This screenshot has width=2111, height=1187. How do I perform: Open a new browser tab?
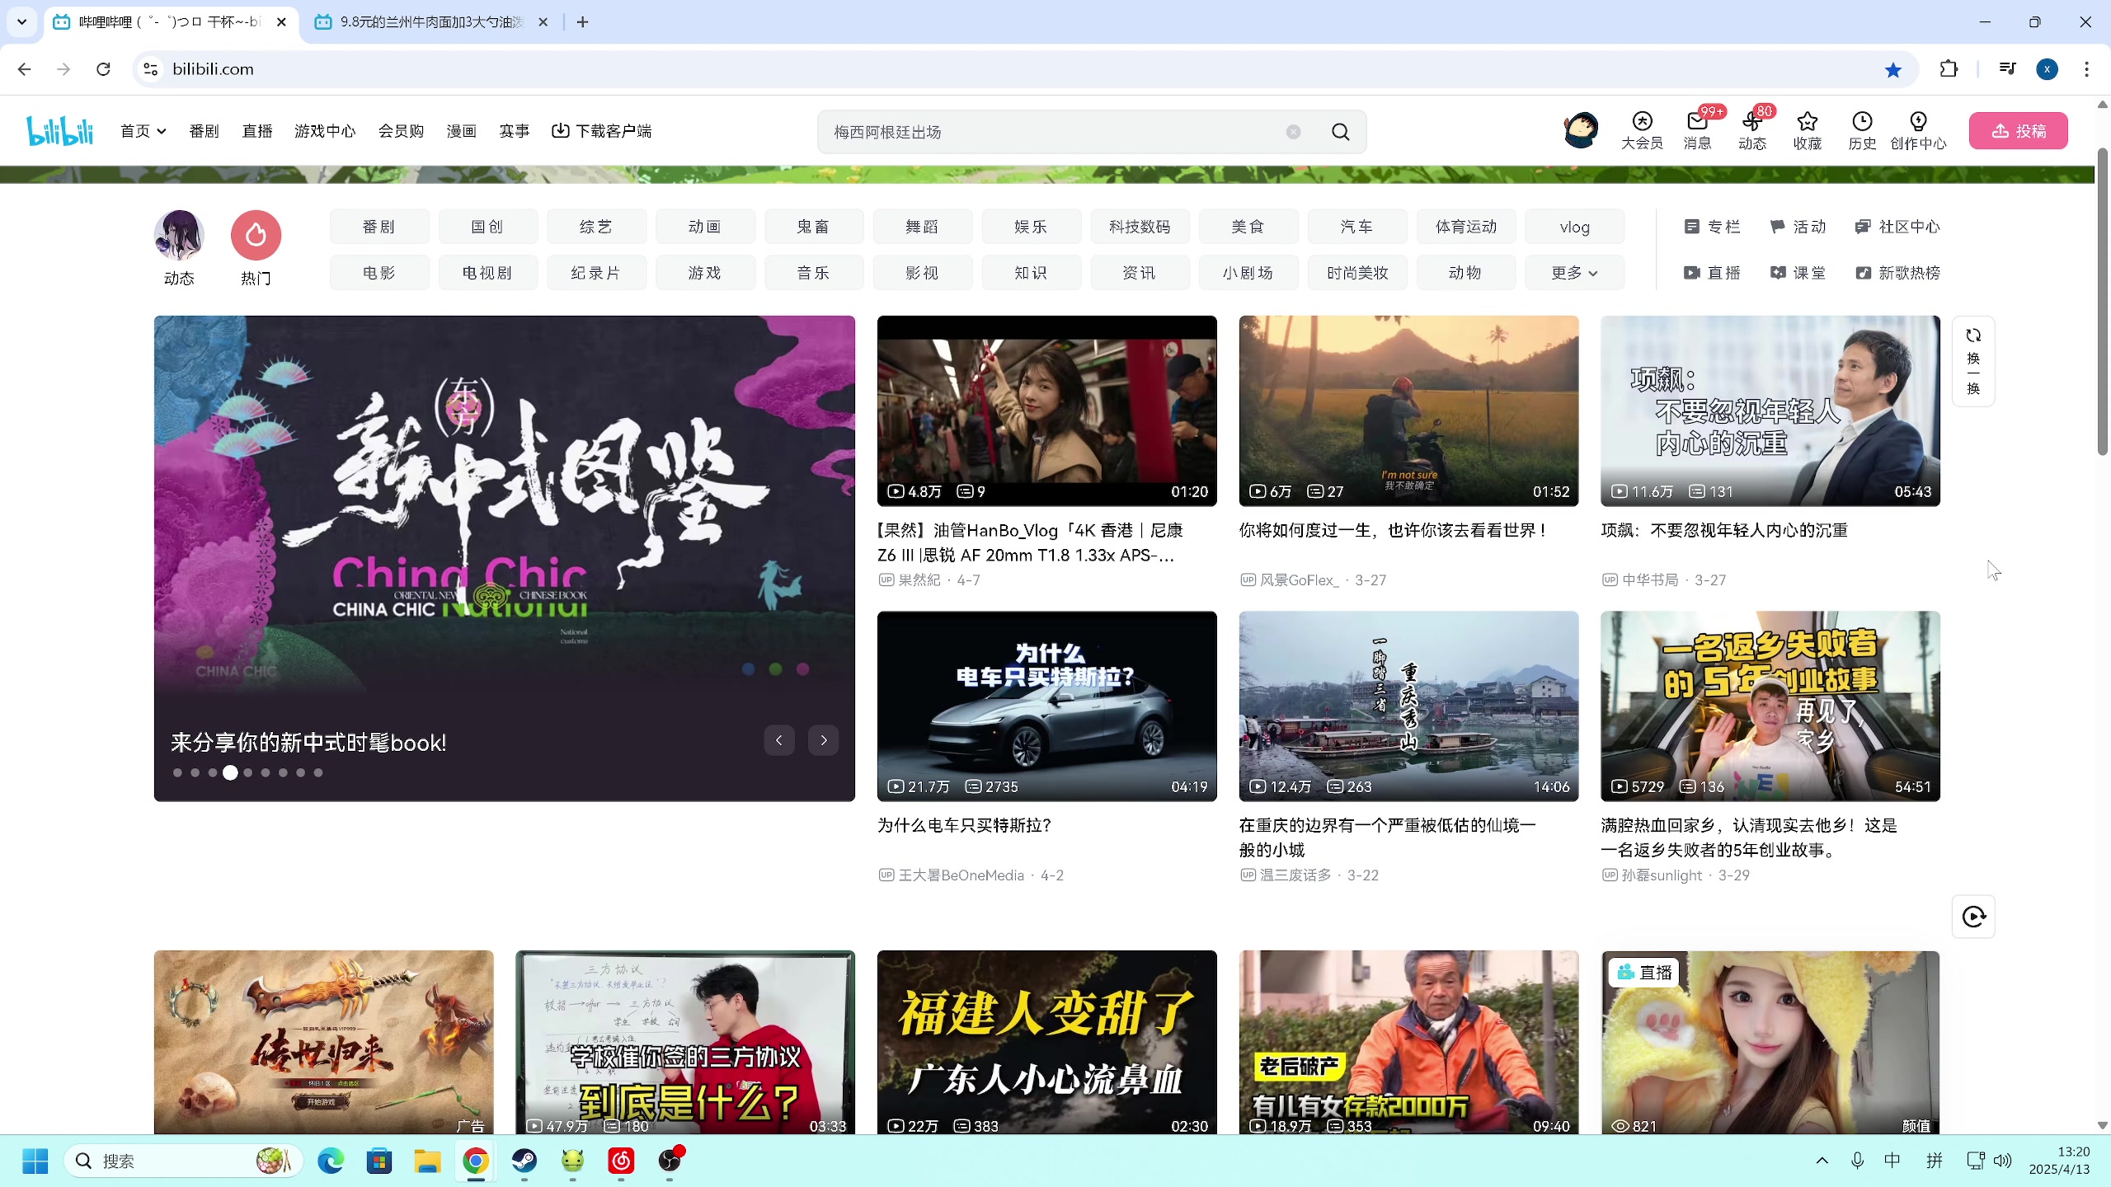(x=582, y=22)
